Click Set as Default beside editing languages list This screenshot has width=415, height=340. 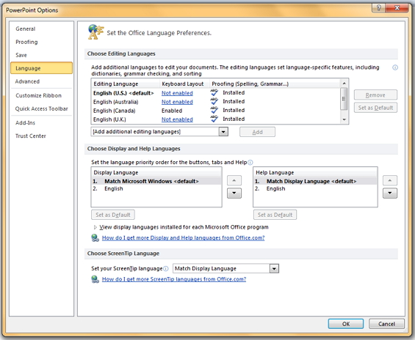[375, 108]
